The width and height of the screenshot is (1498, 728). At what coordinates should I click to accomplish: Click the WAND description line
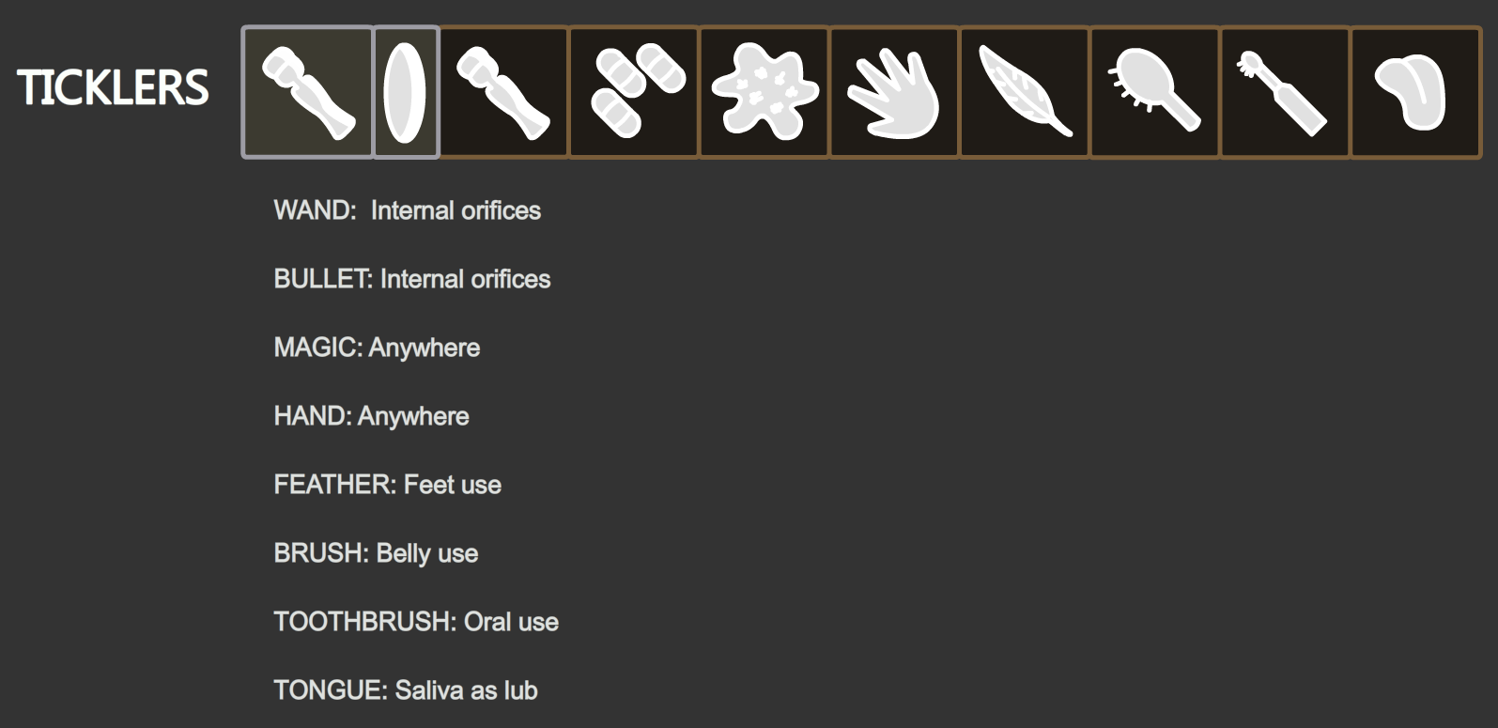(x=408, y=210)
